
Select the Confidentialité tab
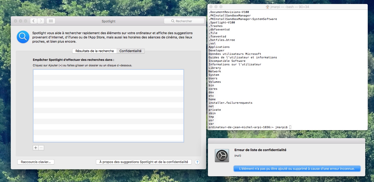[x=131, y=51]
